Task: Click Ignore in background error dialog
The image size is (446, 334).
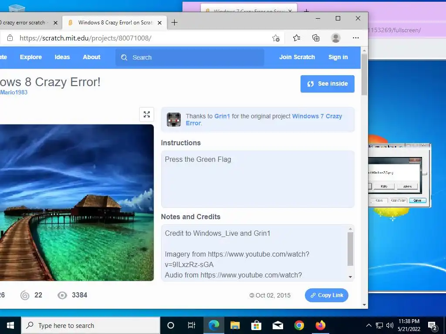Action: pos(407,186)
